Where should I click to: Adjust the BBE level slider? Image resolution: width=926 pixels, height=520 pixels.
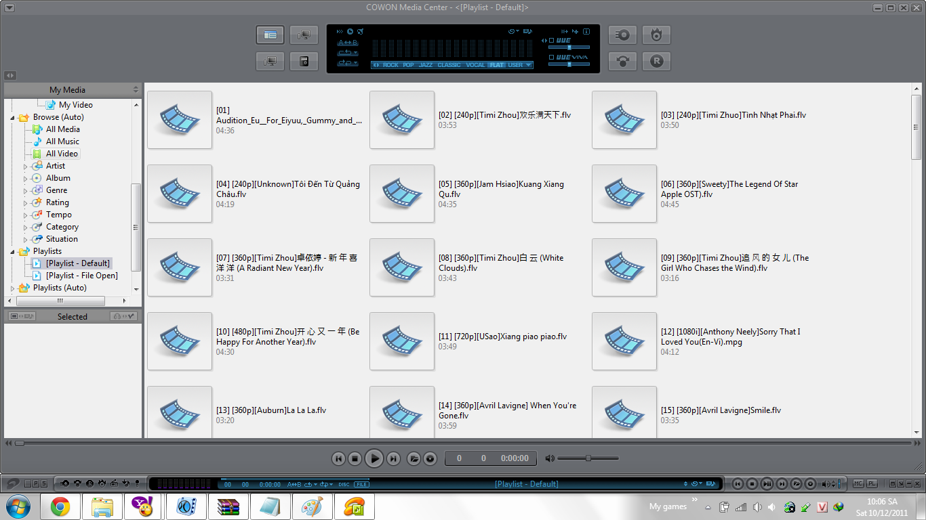569,47
